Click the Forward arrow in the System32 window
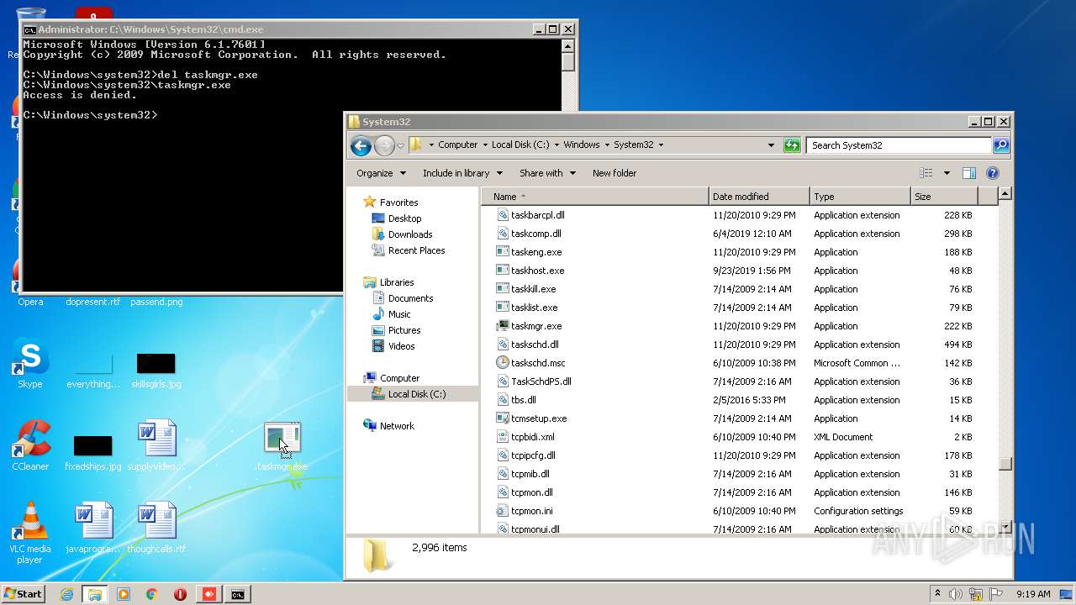 click(384, 145)
